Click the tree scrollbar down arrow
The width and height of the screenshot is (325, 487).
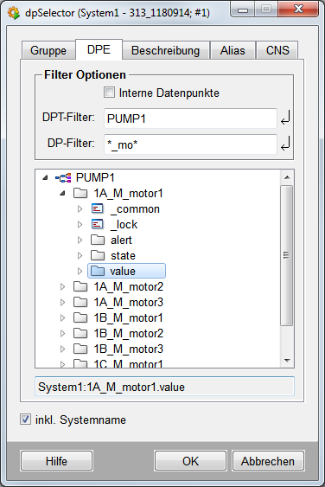pos(287,361)
